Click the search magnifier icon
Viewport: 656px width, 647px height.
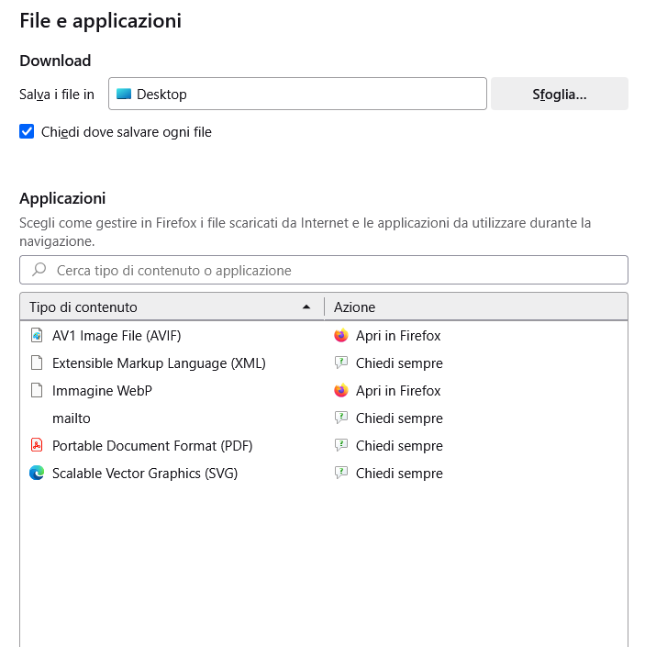(39, 270)
